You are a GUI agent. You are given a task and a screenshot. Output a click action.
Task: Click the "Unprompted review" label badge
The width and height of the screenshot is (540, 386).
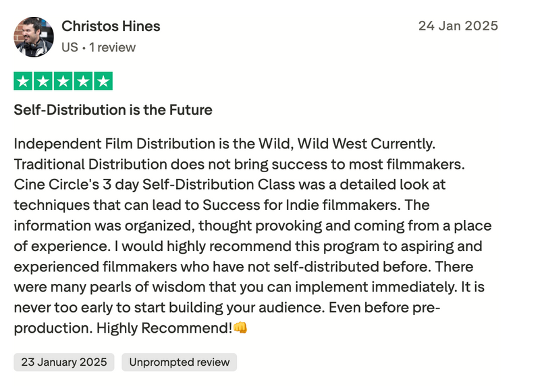tap(180, 362)
